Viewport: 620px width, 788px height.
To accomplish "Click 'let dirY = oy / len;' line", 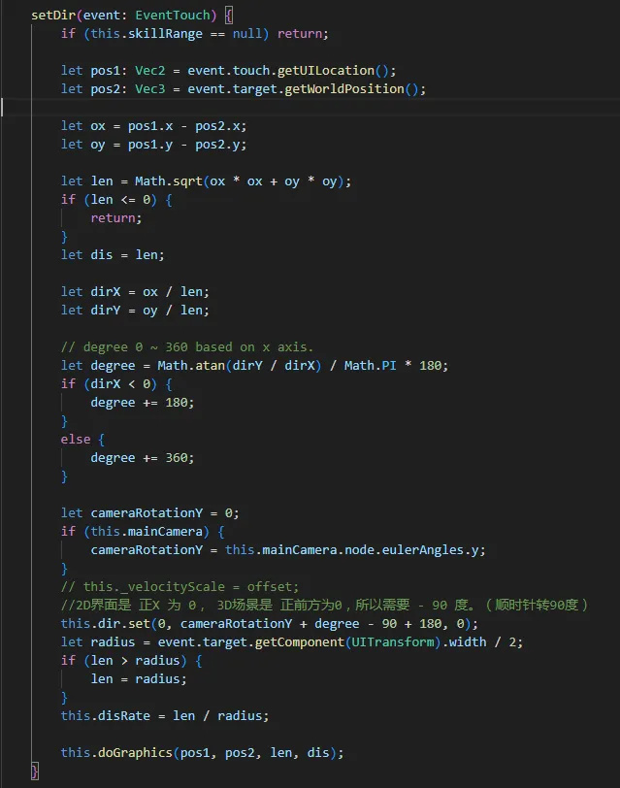I will pos(135,311).
